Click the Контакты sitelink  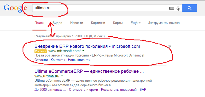tap(58, 60)
